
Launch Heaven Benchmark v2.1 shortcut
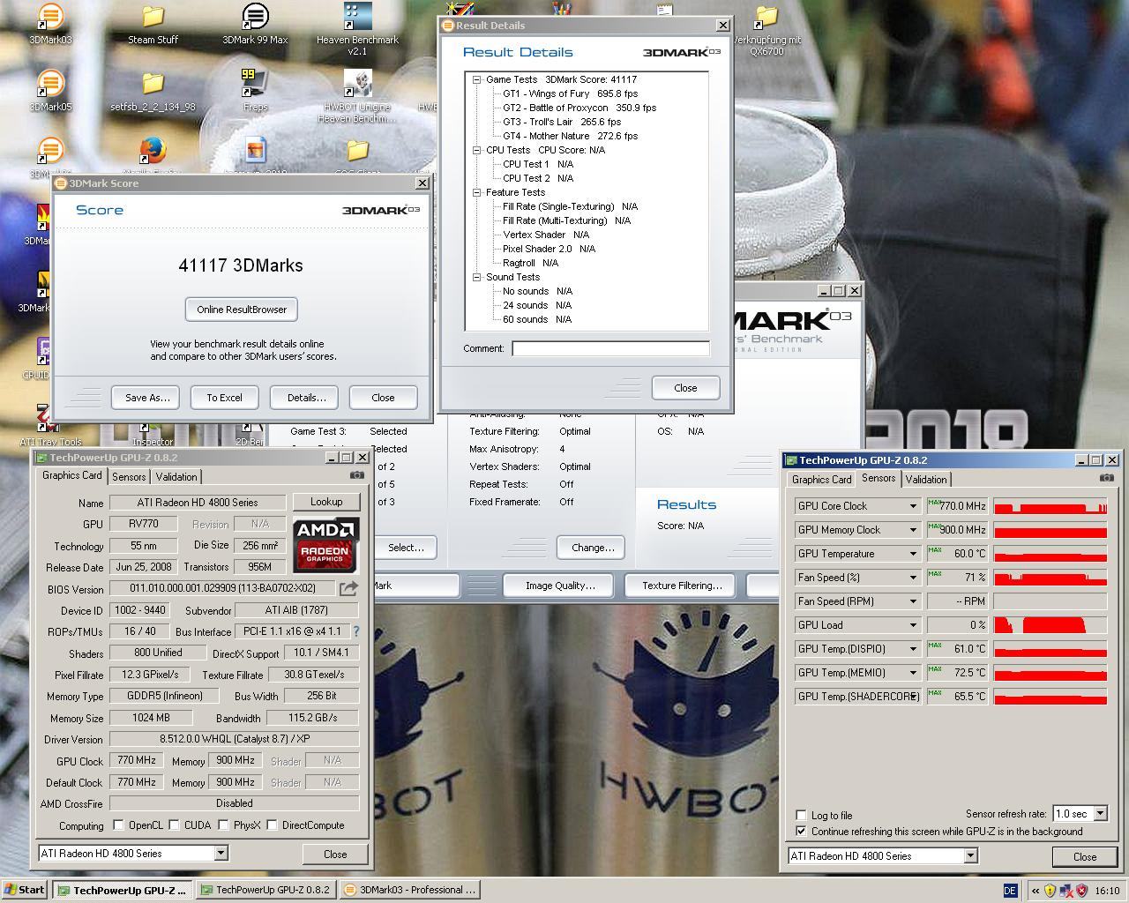coord(357,29)
